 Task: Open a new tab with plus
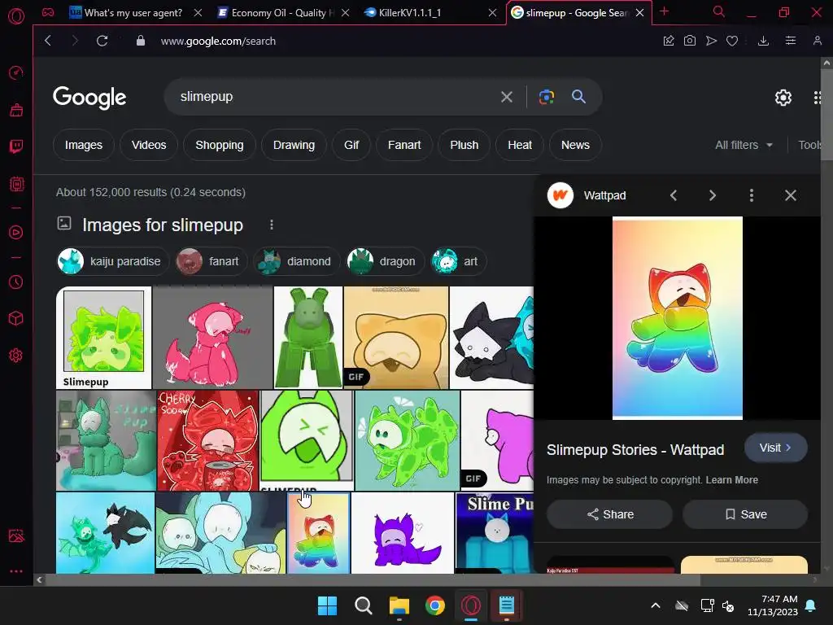pyautogui.click(x=664, y=11)
